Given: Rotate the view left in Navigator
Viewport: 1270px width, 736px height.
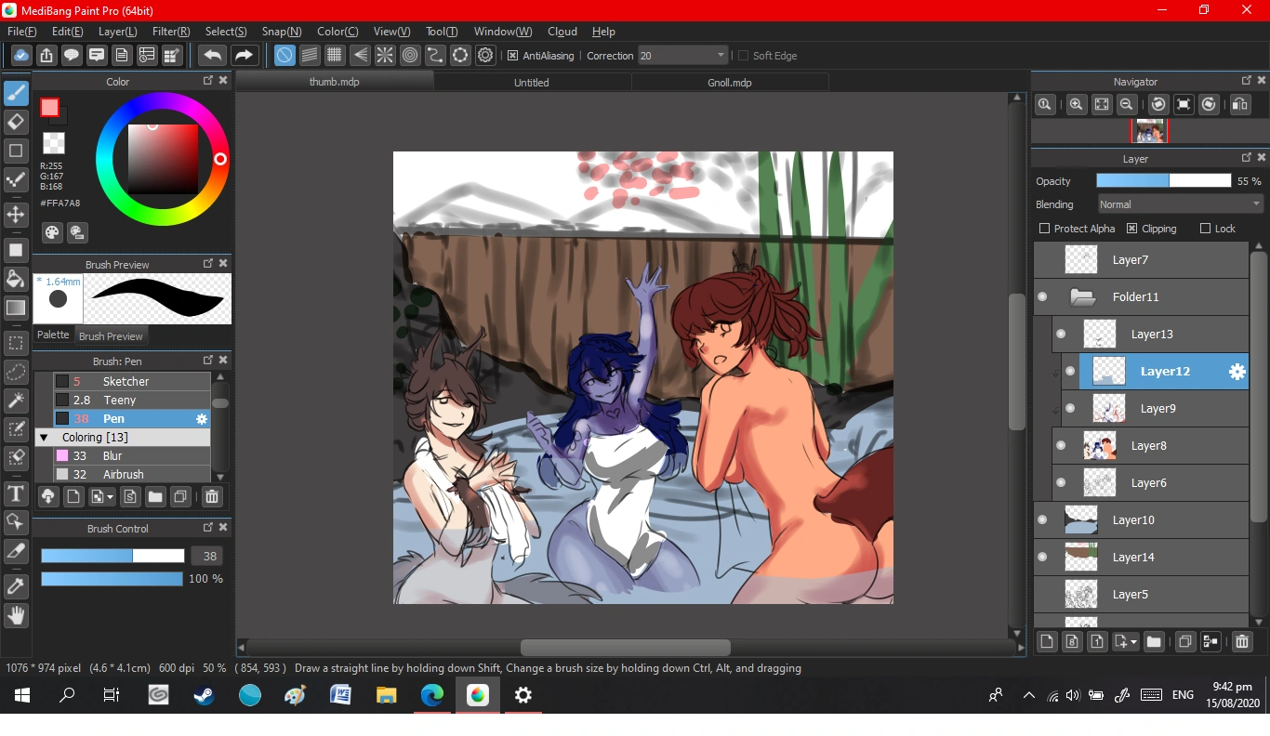Looking at the screenshot, I should tap(1158, 105).
